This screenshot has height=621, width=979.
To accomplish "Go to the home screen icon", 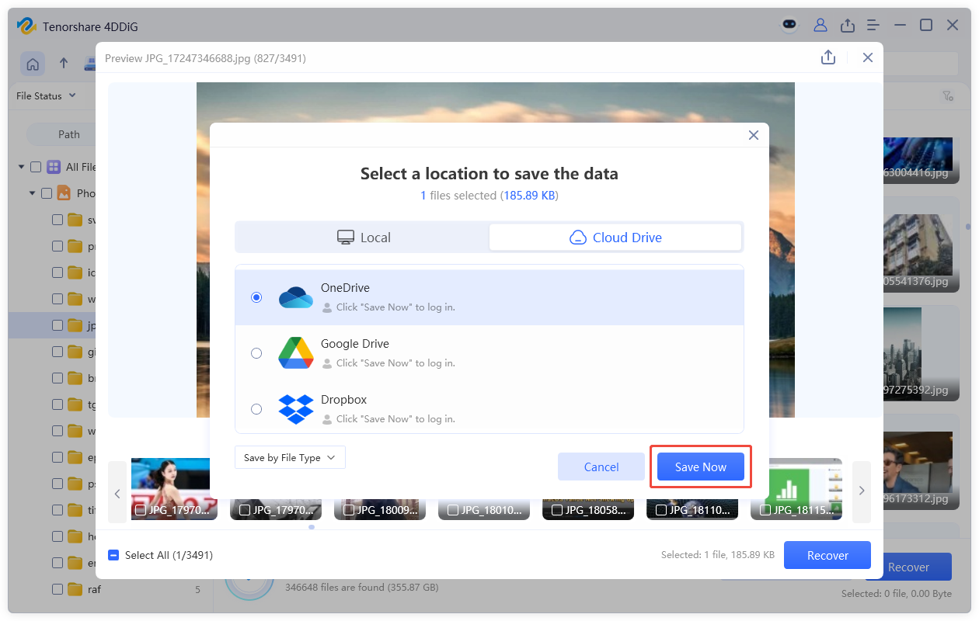I will click(x=33, y=64).
